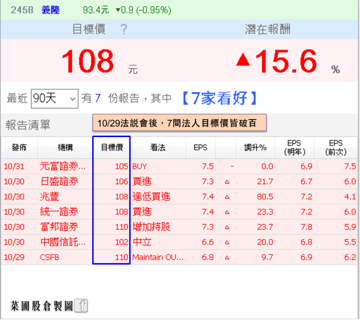This screenshot has width=360, height=321.
Task: Click the 10/31 publish date cell
Action: (x=14, y=166)
